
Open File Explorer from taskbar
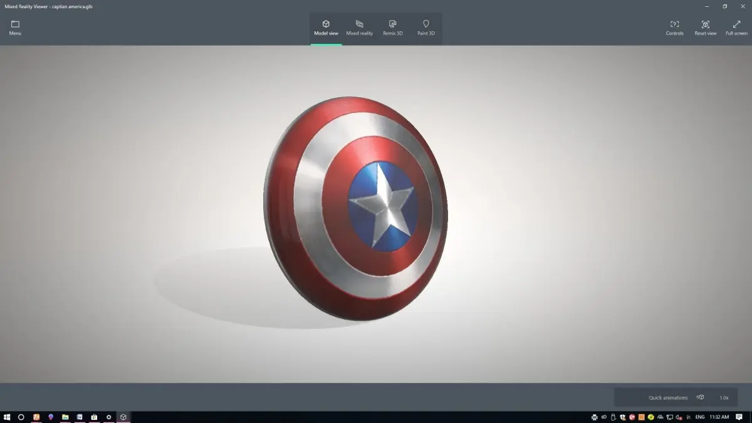pos(65,417)
